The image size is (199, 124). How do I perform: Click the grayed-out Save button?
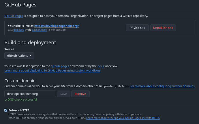coord(63,94)
